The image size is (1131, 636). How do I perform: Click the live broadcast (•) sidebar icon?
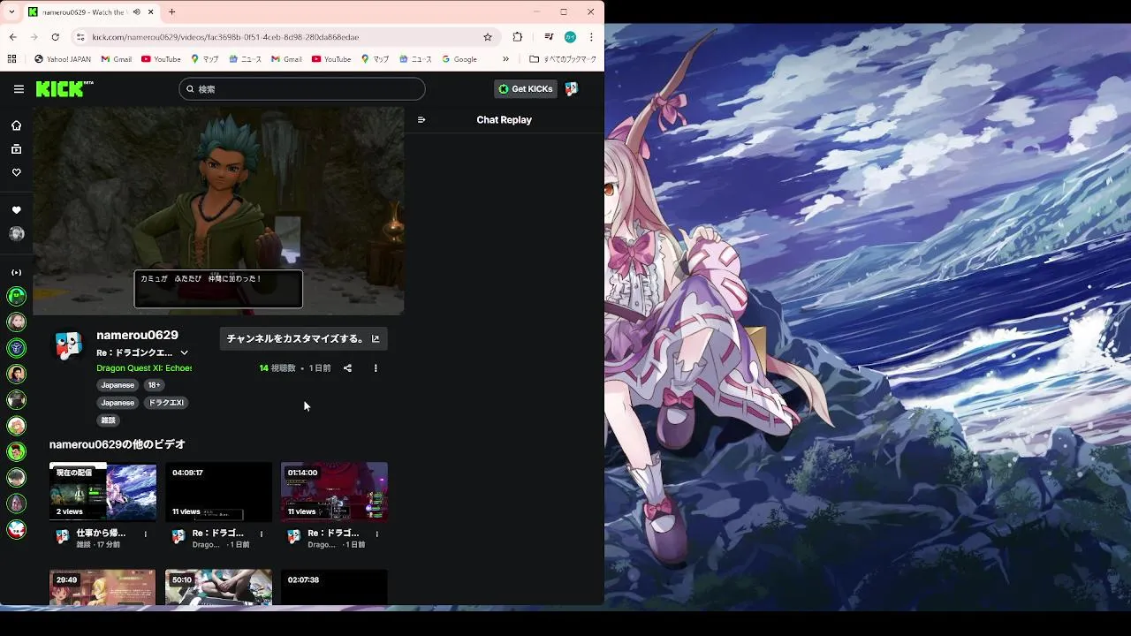coord(16,272)
